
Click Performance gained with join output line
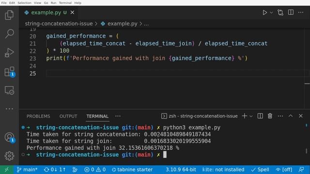tap(103, 148)
